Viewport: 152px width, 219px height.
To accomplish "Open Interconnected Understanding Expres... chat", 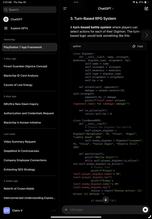I will (x=30, y=198).
